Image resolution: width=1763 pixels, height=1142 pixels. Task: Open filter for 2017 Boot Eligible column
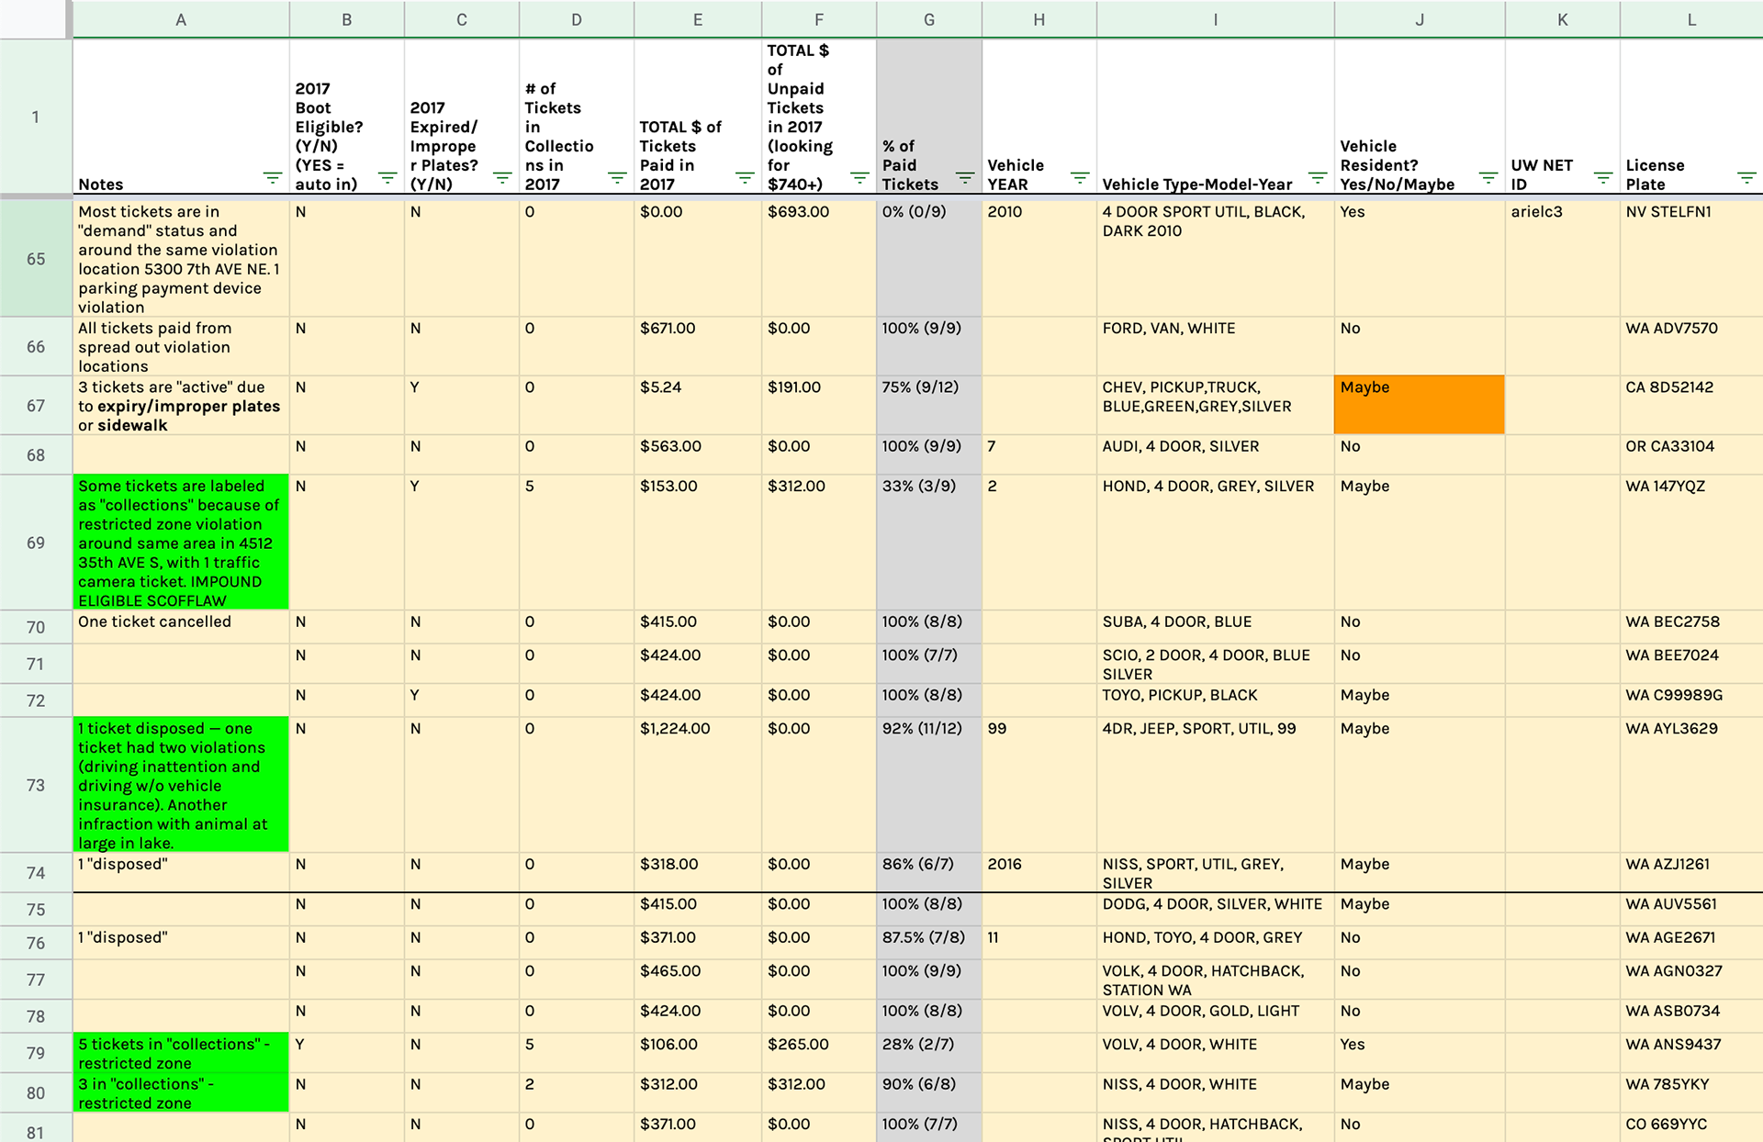pos(387,178)
